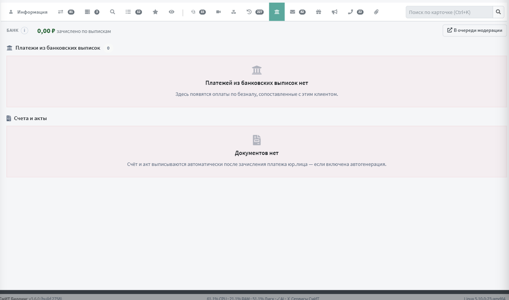Click the info icon next to БАНК
The image size is (509, 300).
(x=25, y=31)
